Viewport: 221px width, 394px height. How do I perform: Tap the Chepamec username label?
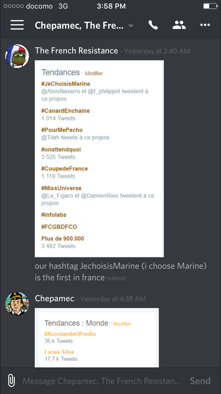(55, 299)
